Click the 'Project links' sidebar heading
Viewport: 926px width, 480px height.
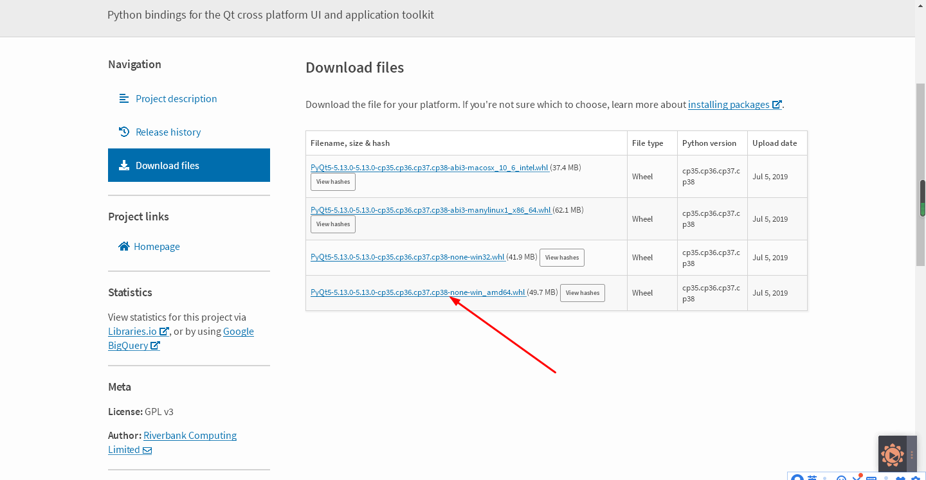pos(138,217)
